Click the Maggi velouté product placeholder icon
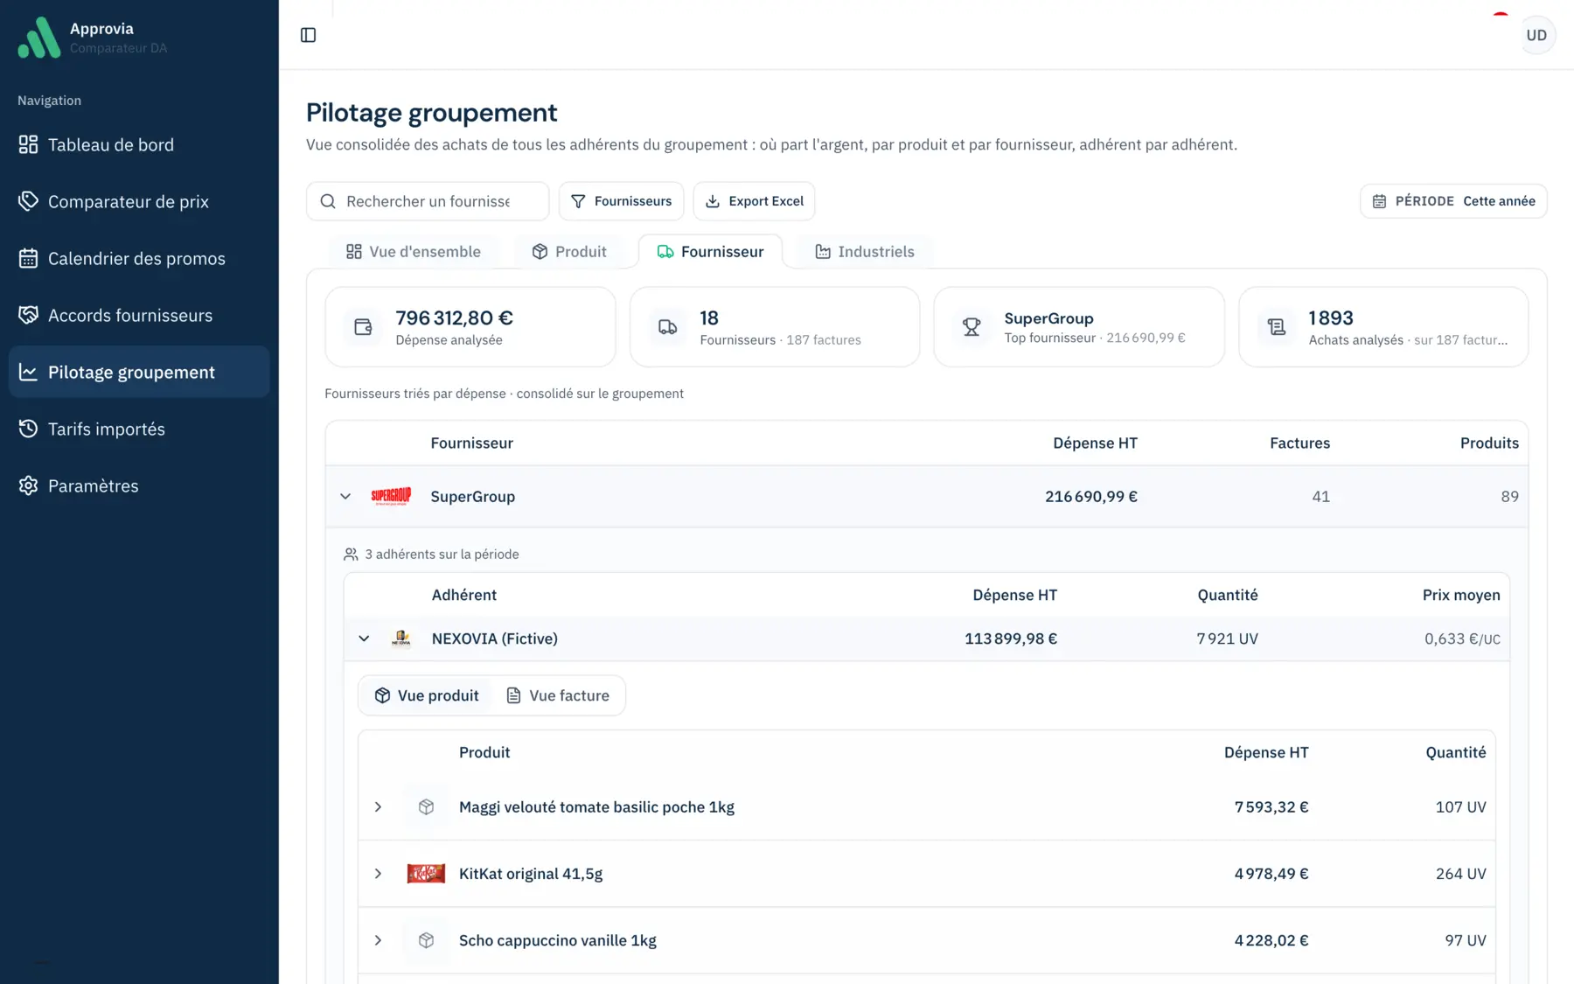This screenshot has height=984, width=1574. pyautogui.click(x=426, y=806)
